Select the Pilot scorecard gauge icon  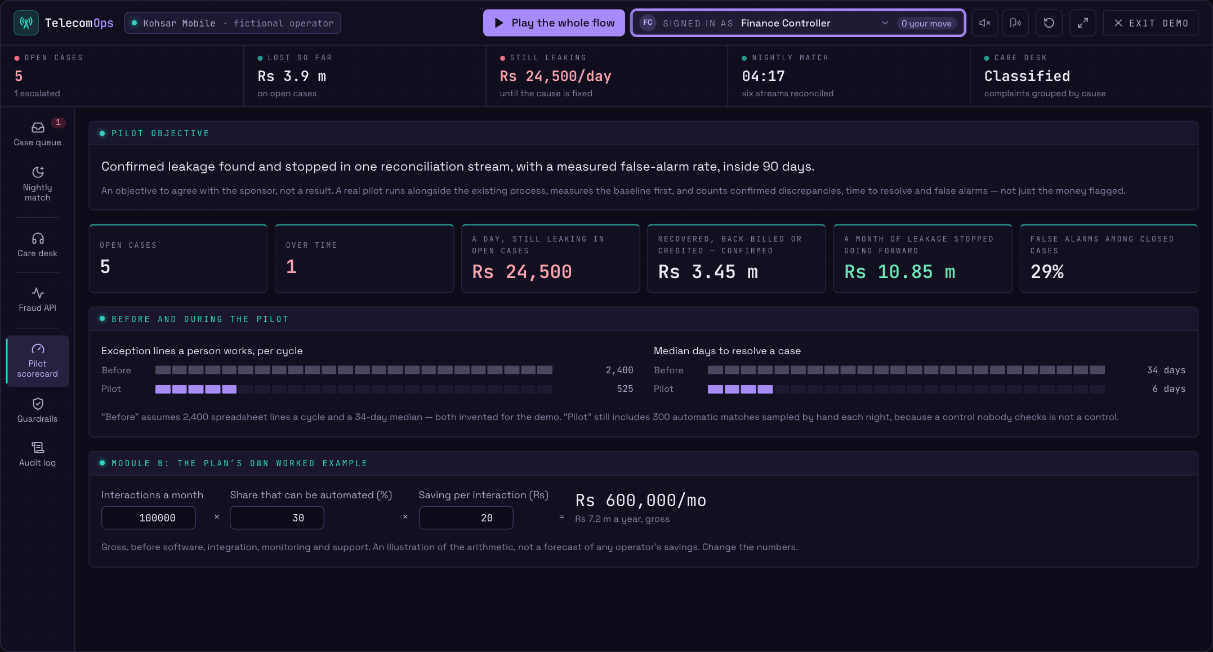38,349
